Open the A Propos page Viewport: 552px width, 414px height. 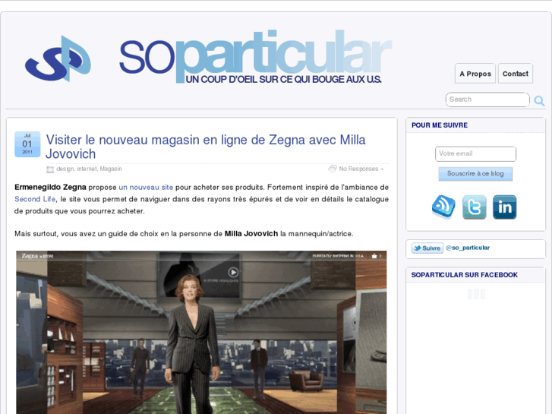pos(475,74)
